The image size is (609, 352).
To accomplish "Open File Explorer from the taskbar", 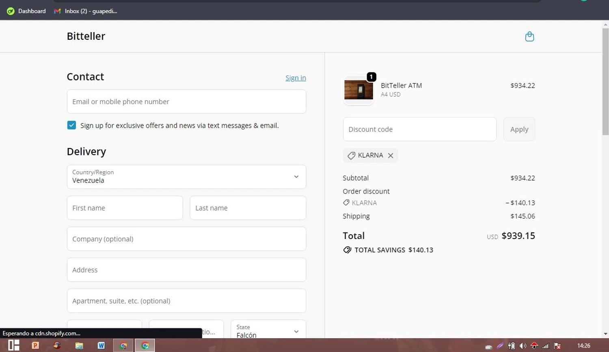I will [x=79, y=345].
